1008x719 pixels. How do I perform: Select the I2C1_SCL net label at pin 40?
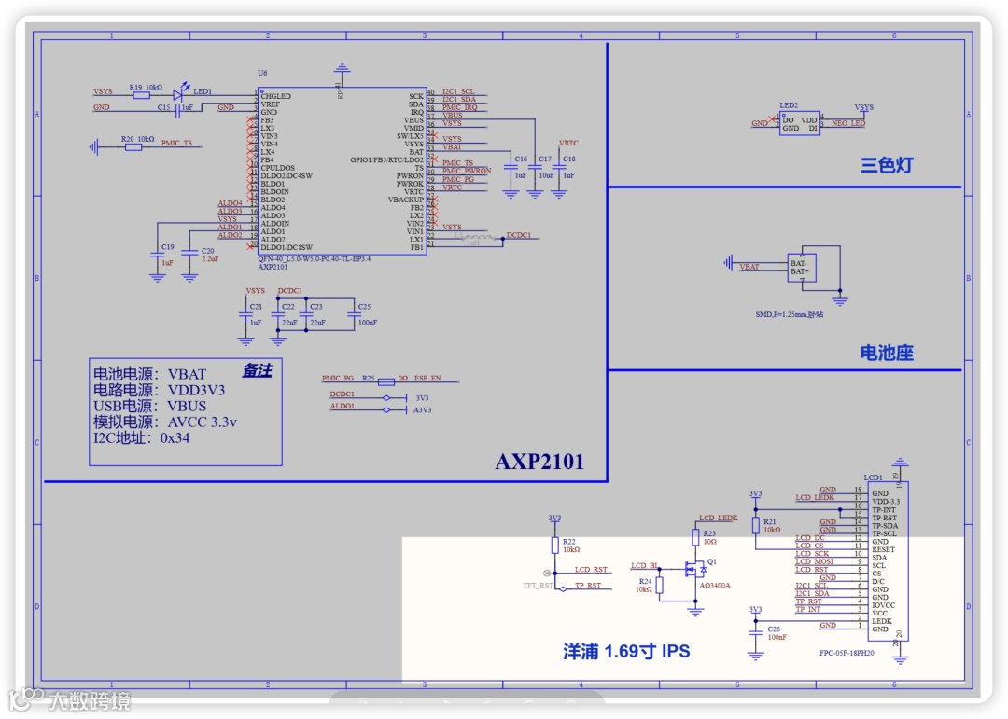(458, 91)
